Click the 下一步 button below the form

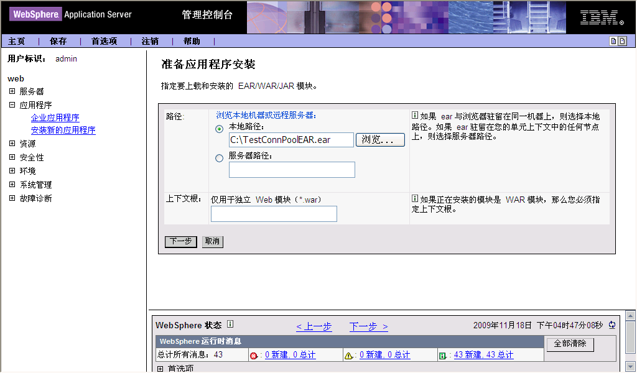tap(180, 241)
